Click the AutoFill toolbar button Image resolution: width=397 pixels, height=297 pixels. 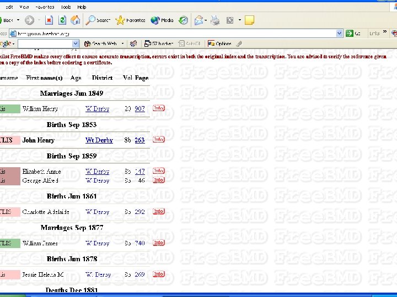click(x=189, y=43)
